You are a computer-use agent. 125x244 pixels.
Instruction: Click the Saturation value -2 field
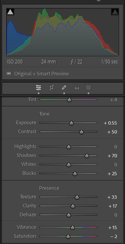(114, 237)
